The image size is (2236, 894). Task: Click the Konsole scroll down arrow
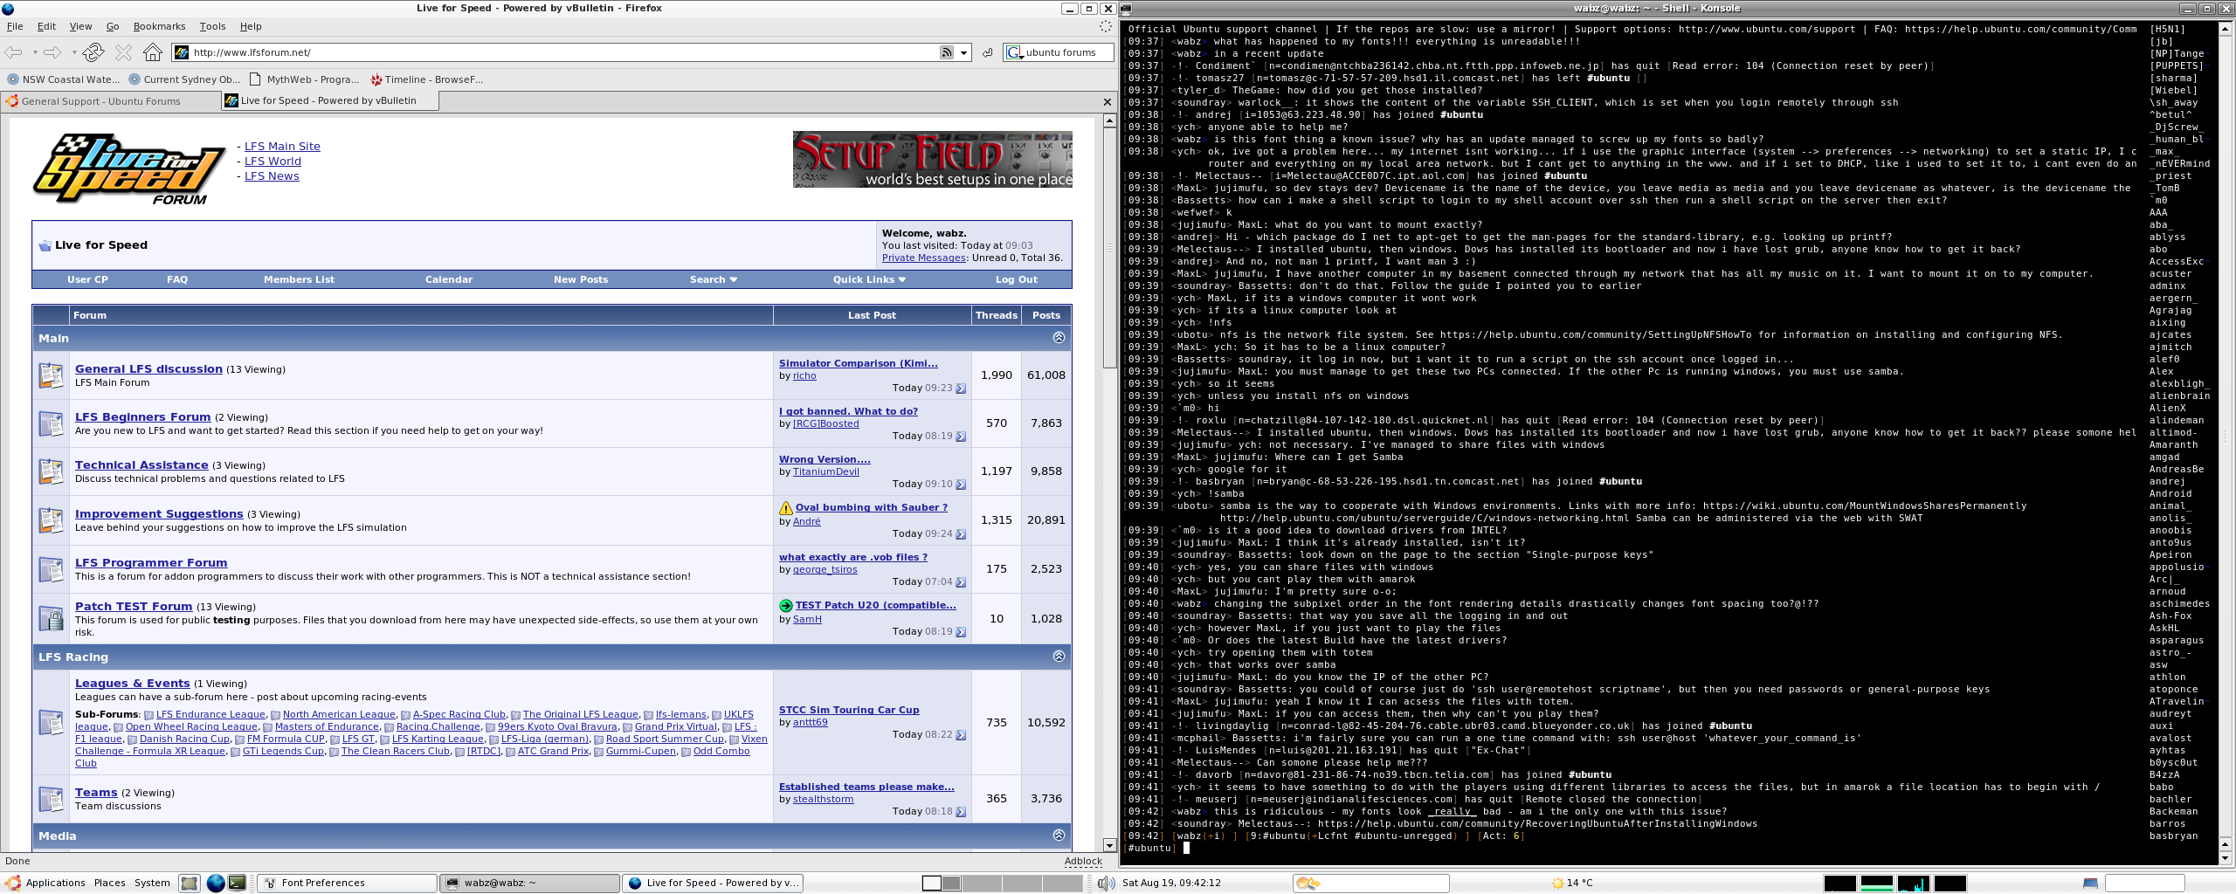2225,859
